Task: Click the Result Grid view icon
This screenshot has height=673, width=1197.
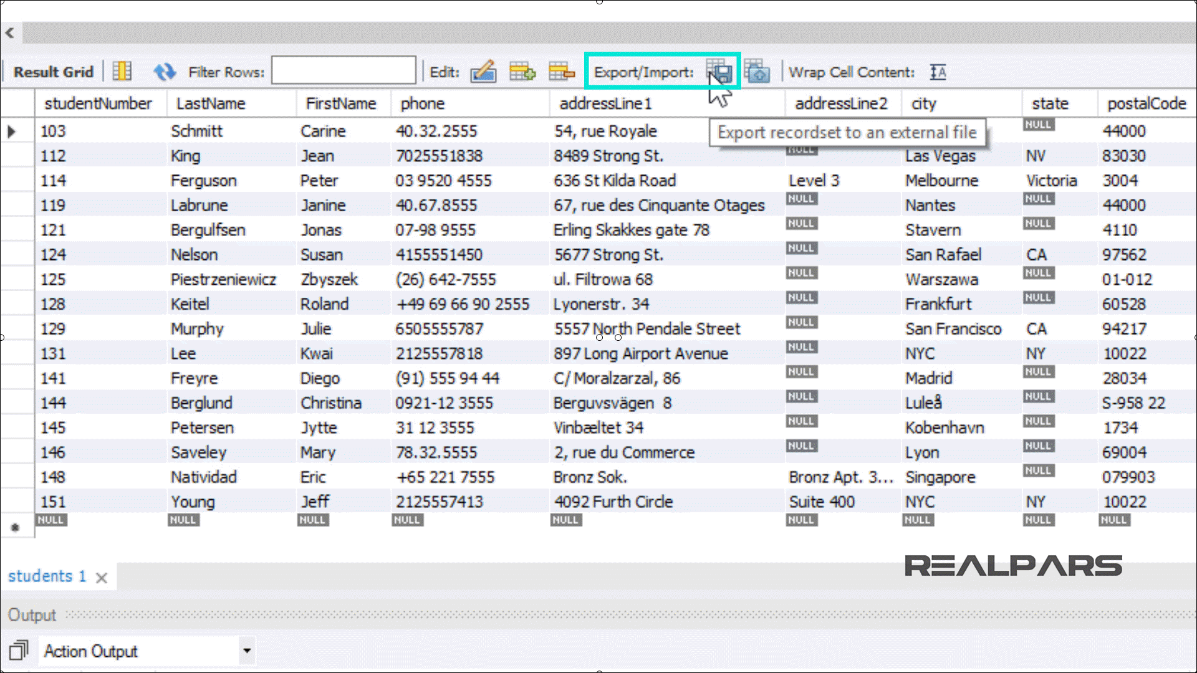Action: (122, 72)
